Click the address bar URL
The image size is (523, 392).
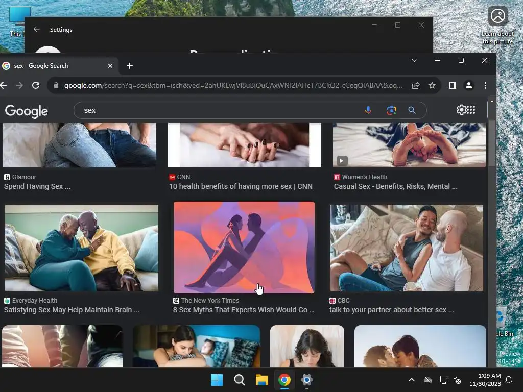click(233, 85)
